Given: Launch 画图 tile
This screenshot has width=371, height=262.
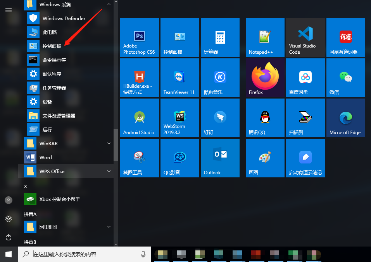Looking at the screenshot, I should tap(265, 158).
